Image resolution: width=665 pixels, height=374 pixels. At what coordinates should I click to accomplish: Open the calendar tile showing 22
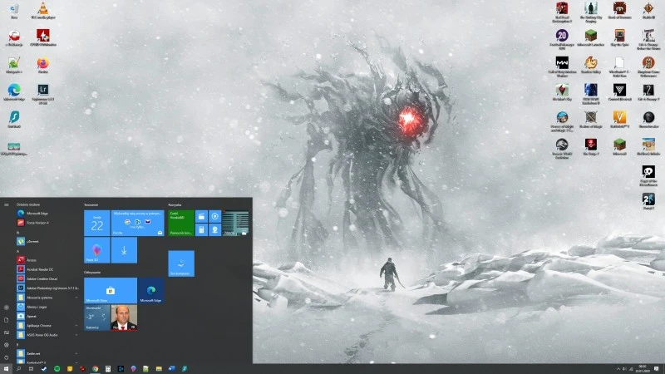(96, 223)
